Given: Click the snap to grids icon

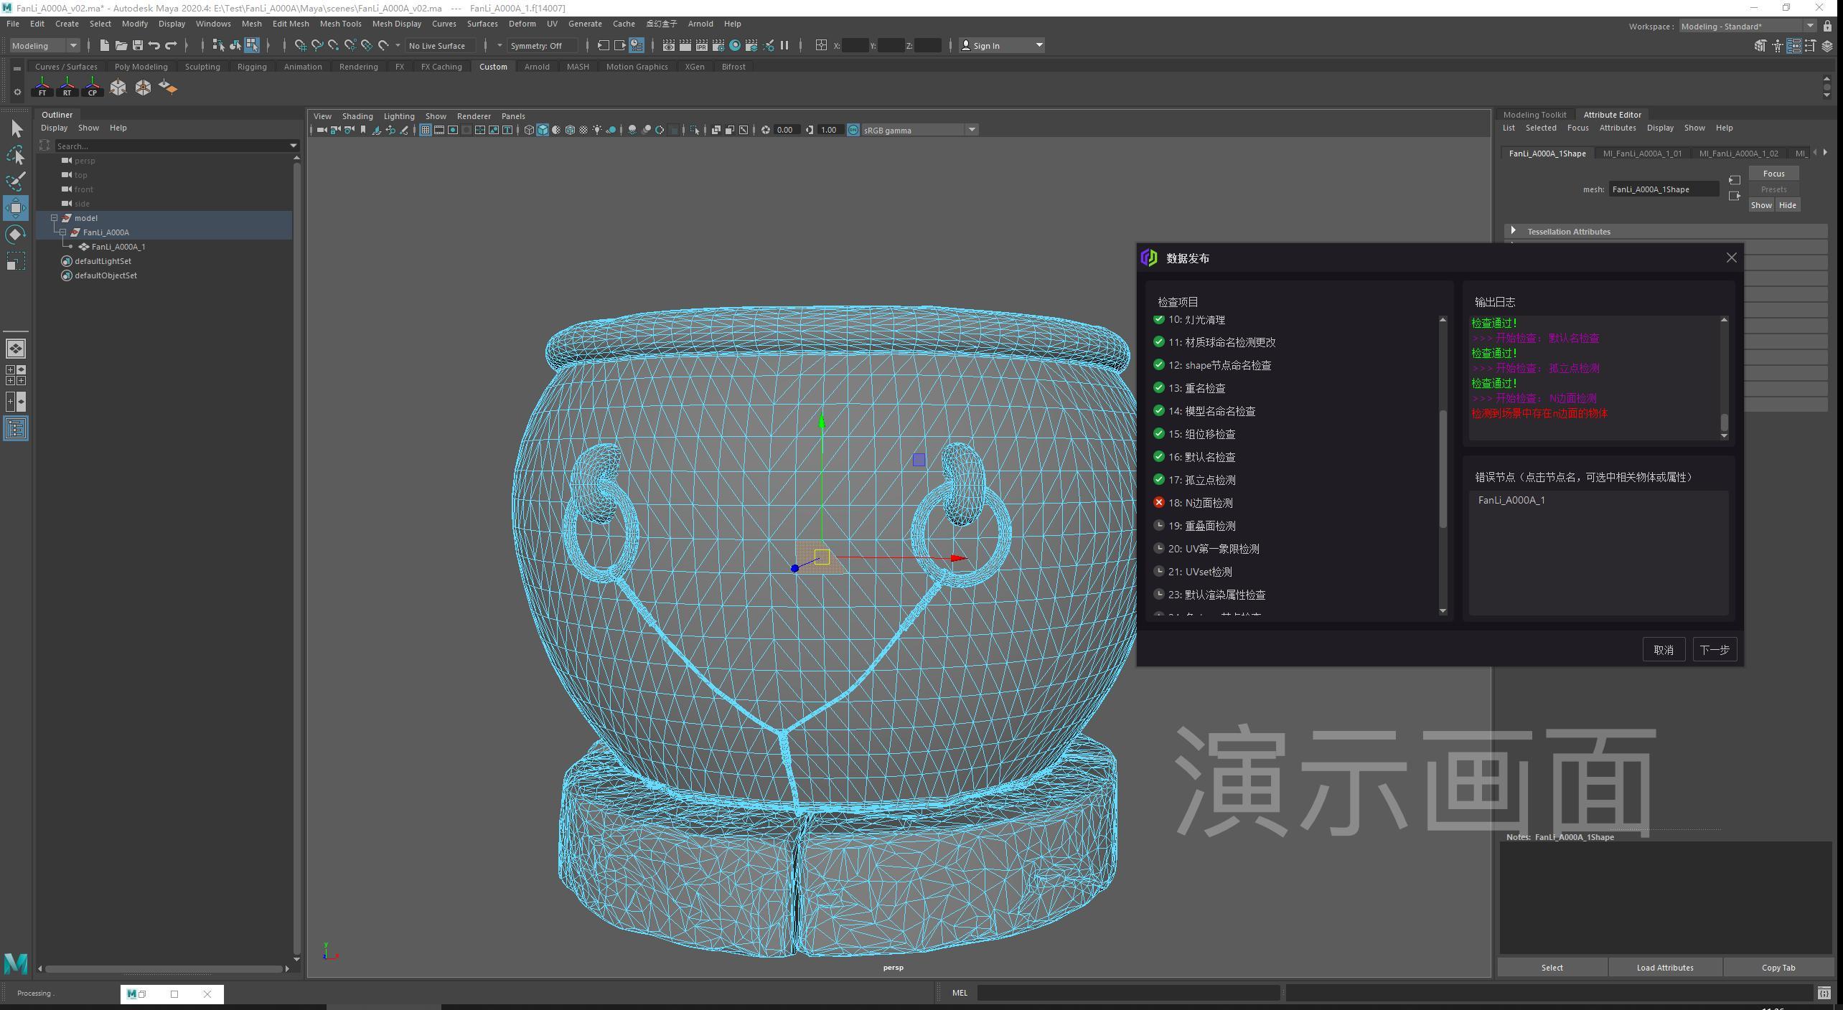Looking at the screenshot, I should pos(301,45).
